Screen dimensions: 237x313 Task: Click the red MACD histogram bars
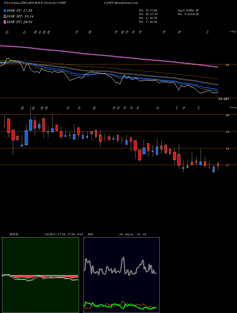tap(44, 276)
